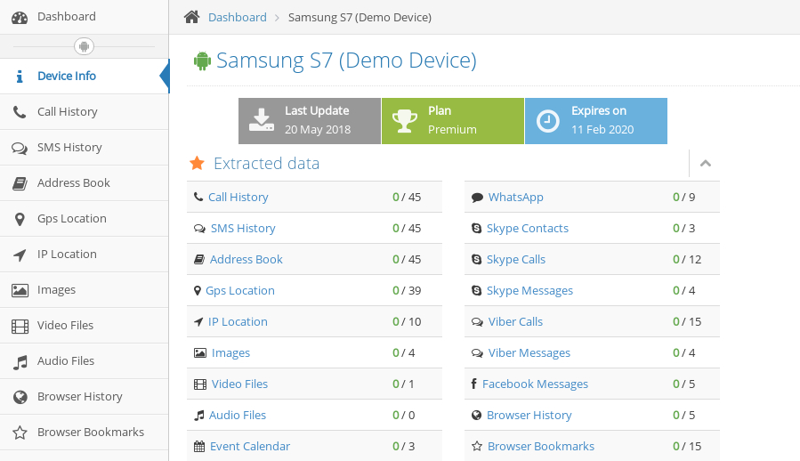Click the Last Update download icon
The width and height of the screenshot is (800, 461).
(262, 120)
